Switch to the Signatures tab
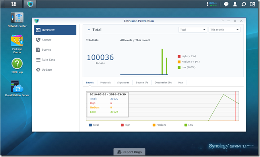Screen dimensions: 260x157 click(123, 83)
